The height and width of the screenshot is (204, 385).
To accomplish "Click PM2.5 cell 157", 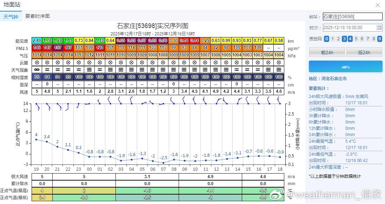I will pyautogui.click(x=58, y=48).
